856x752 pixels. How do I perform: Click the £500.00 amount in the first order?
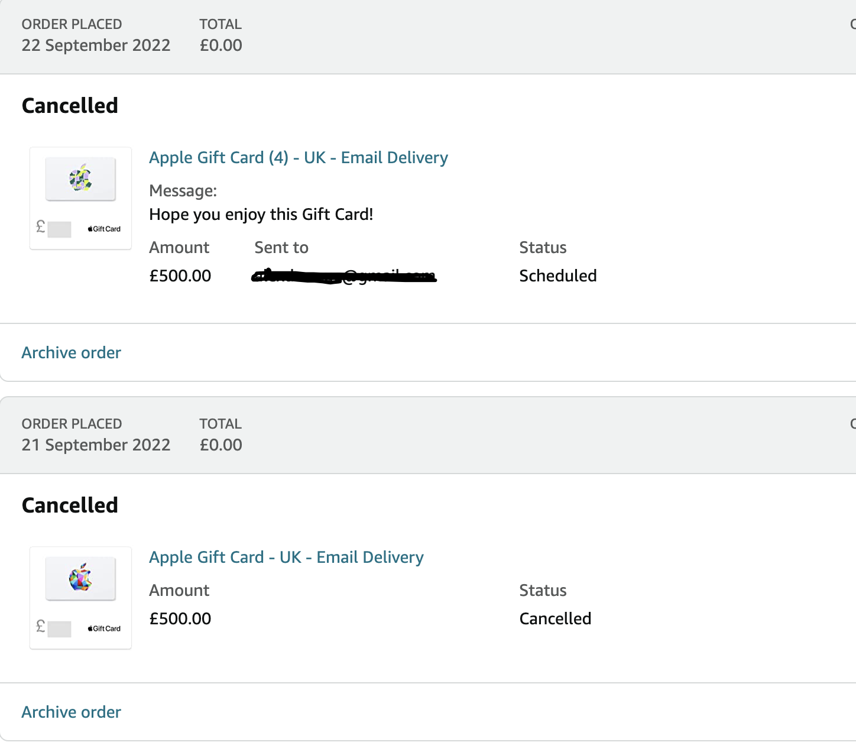(x=180, y=276)
